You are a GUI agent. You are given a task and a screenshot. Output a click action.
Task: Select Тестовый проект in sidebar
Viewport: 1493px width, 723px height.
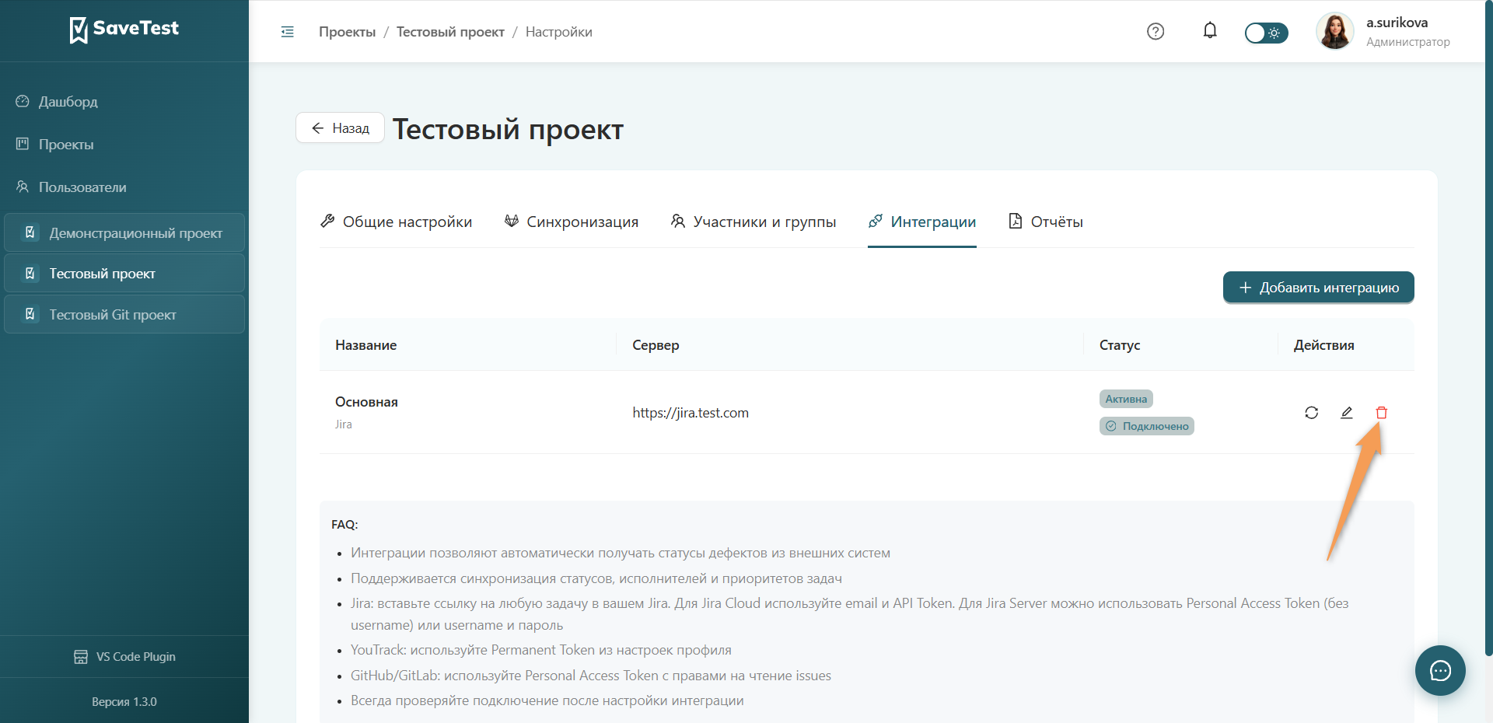pyautogui.click(x=124, y=273)
